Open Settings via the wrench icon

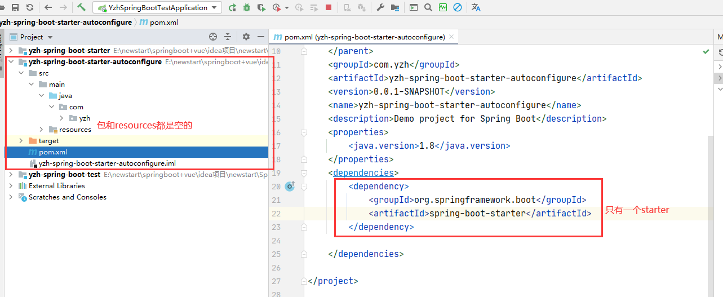point(380,7)
